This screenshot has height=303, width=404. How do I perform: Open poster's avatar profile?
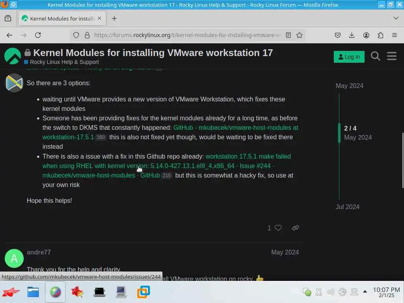click(x=14, y=83)
